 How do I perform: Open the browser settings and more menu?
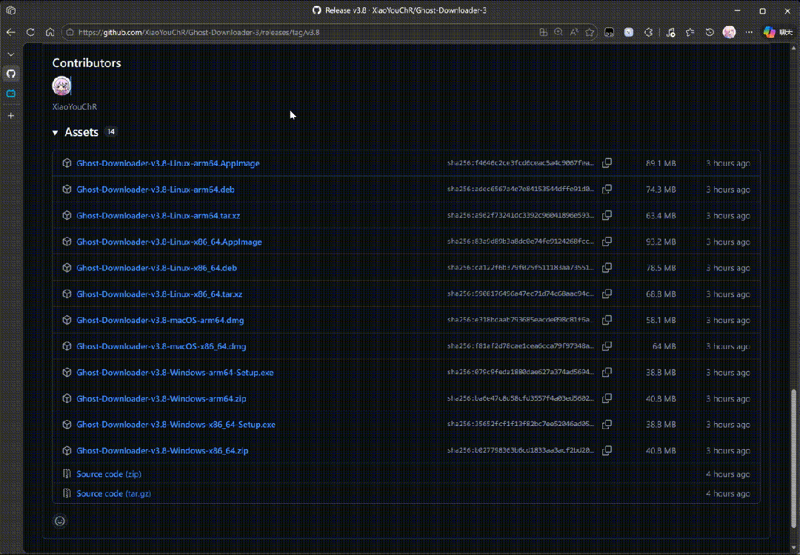click(749, 32)
